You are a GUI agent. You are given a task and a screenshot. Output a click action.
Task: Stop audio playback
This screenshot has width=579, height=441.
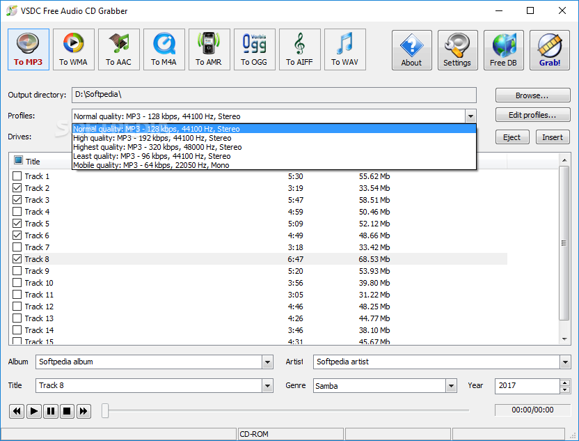tap(67, 411)
